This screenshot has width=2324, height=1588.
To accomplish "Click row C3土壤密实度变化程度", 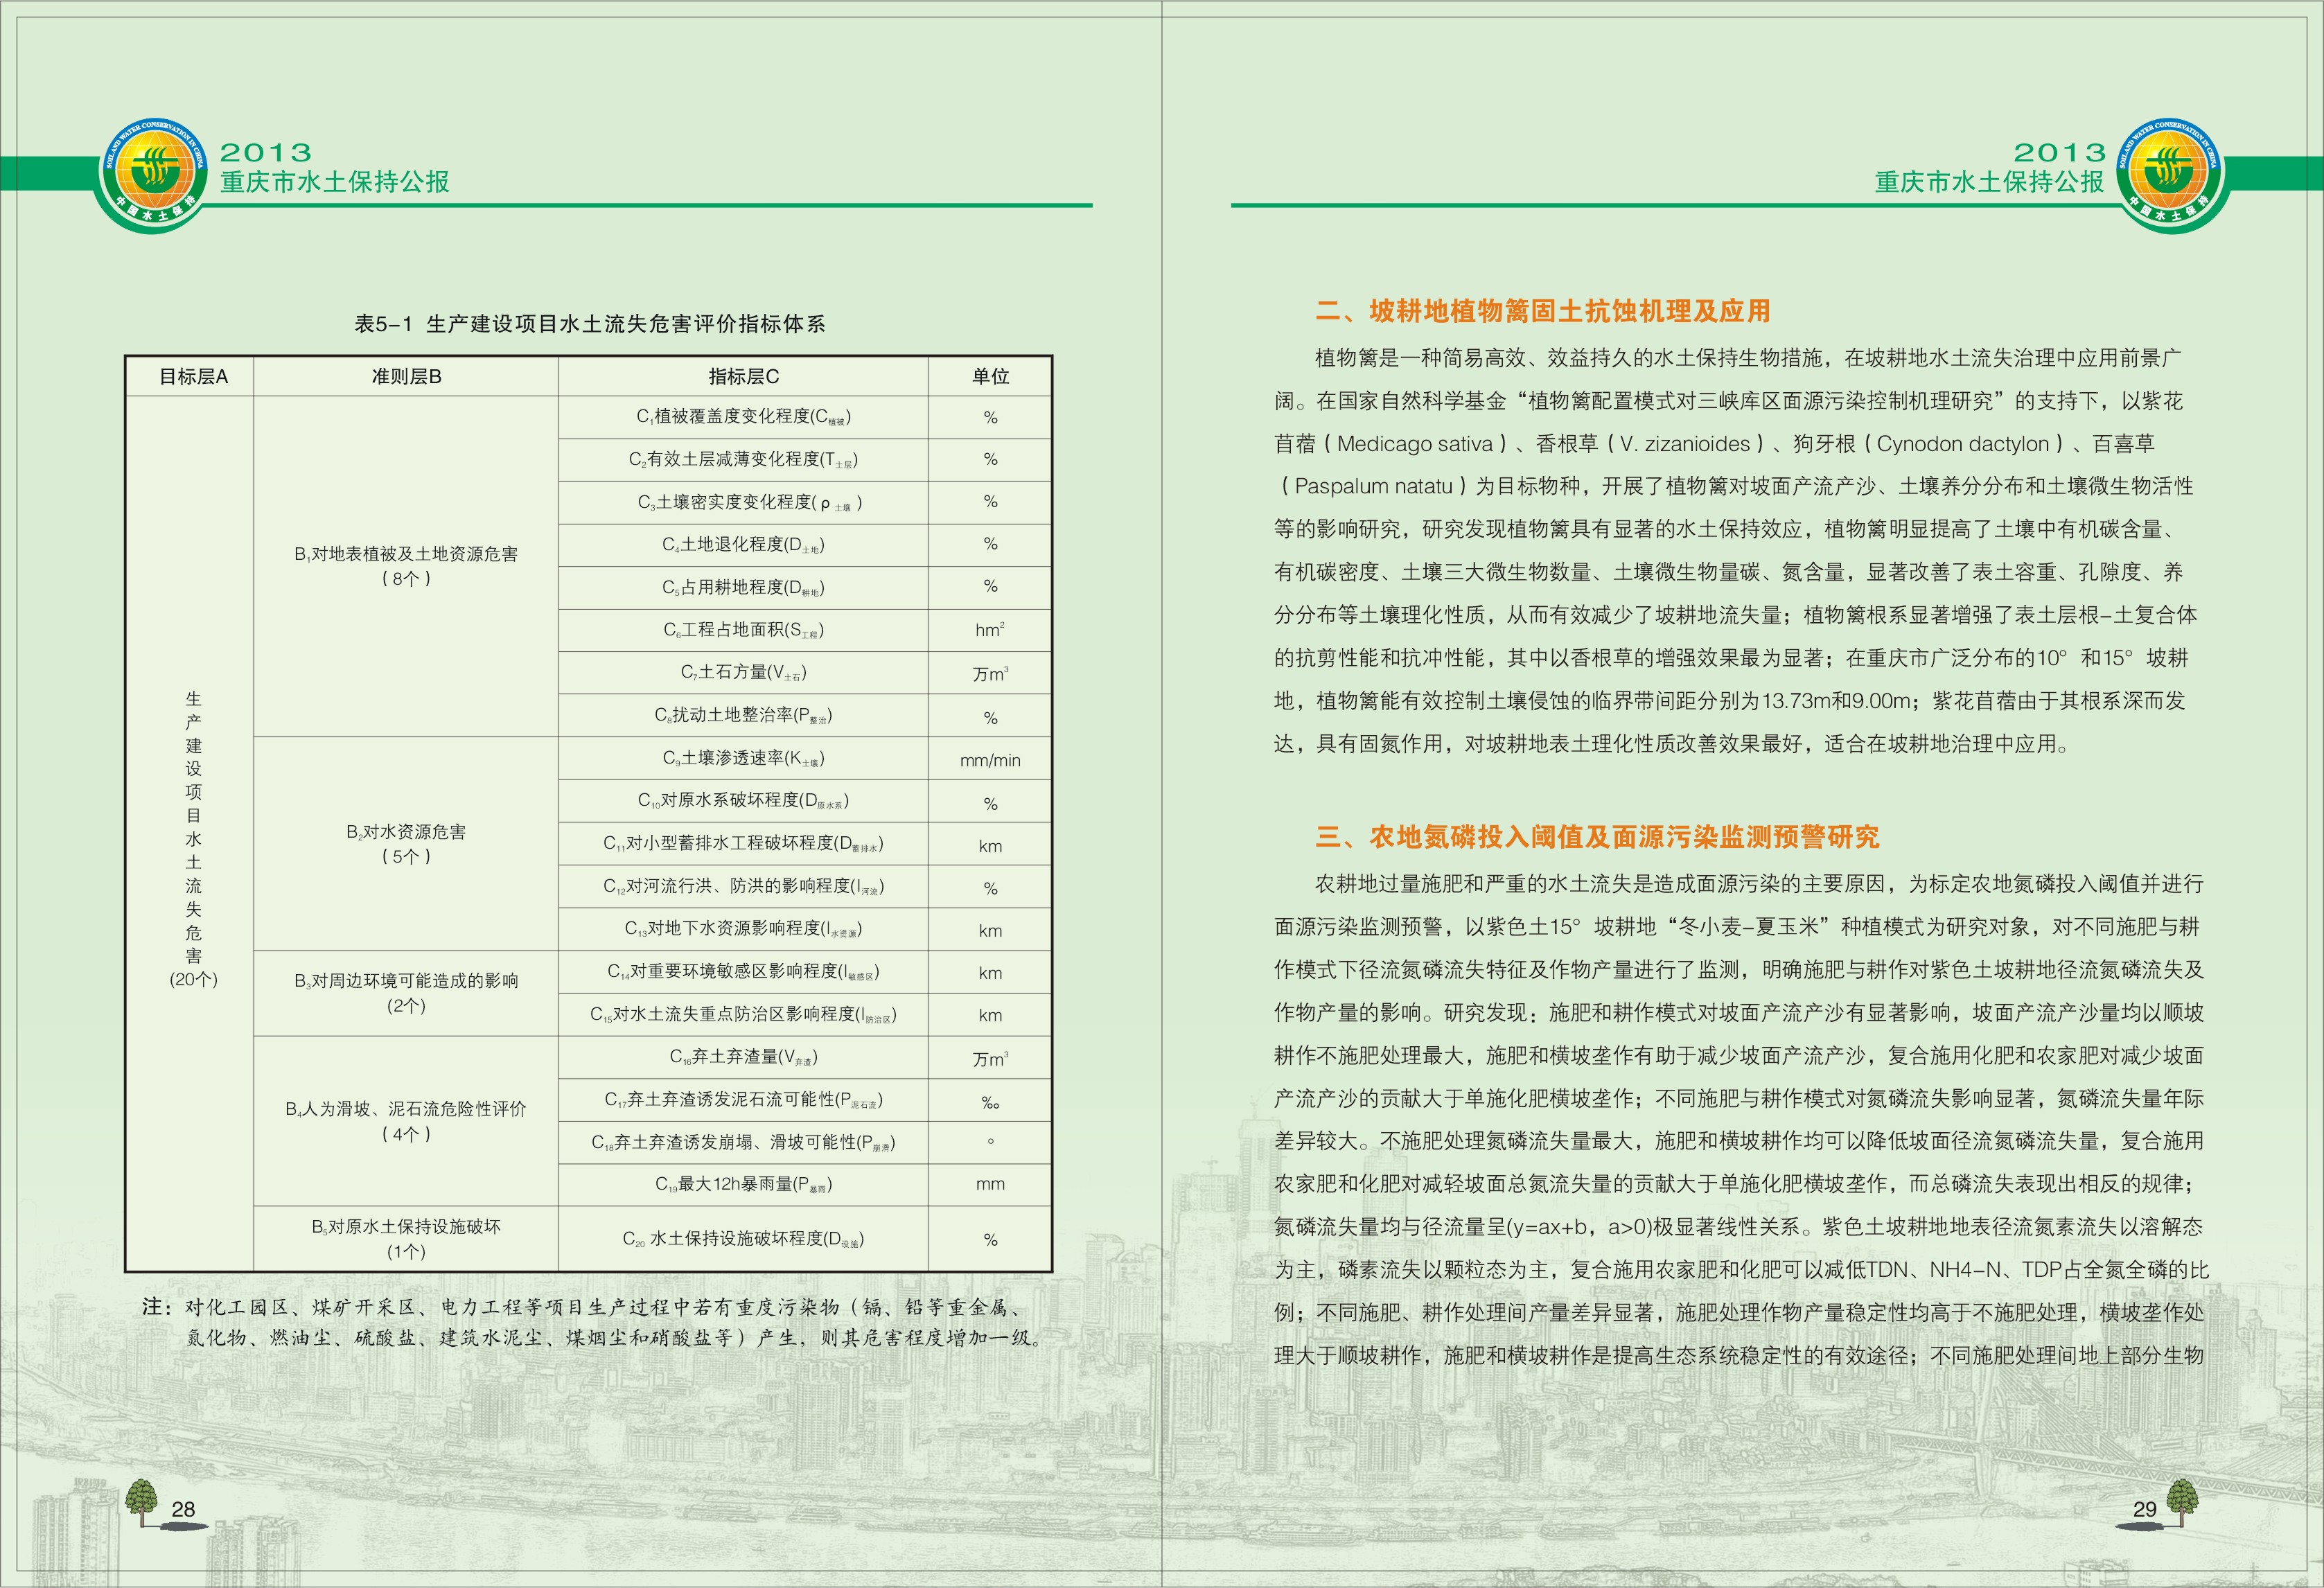I will coord(743,502).
